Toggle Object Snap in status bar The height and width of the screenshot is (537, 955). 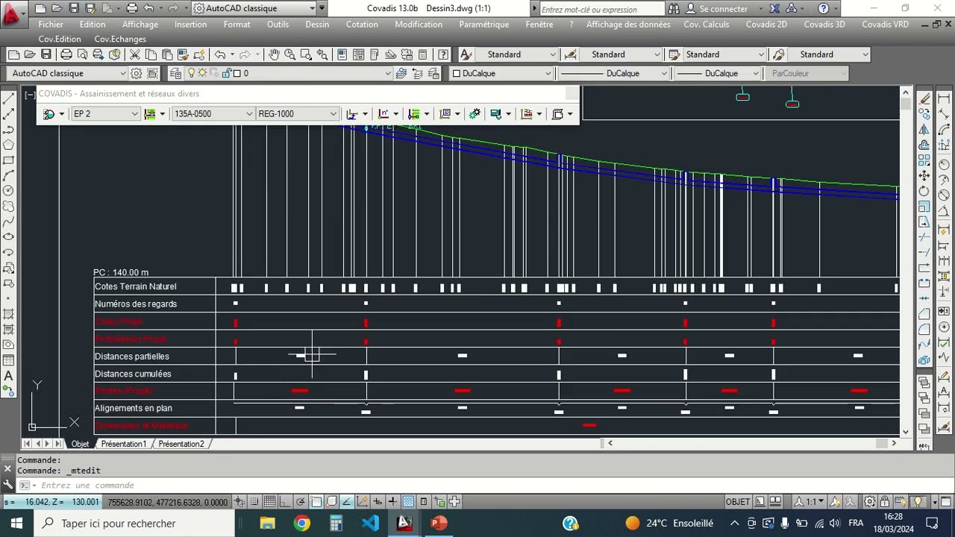coord(316,502)
